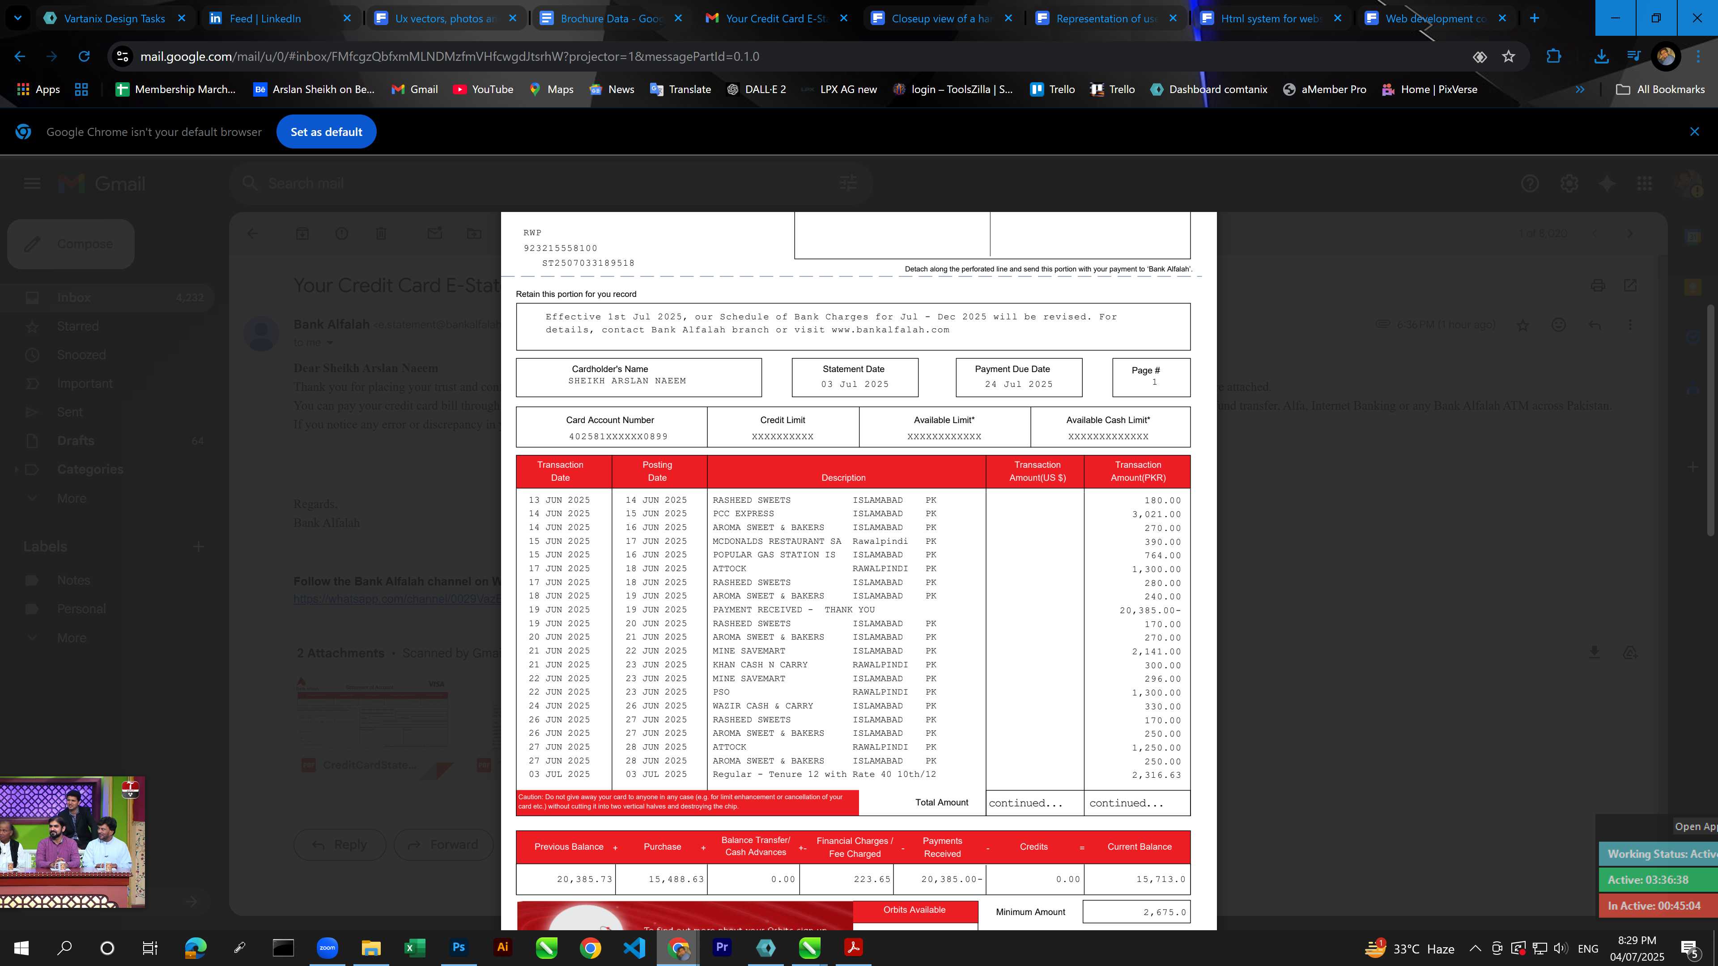This screenshot has height=966, width=1718.
Task: Open File Explorer from the taskbar
Action: click(371, 947)
